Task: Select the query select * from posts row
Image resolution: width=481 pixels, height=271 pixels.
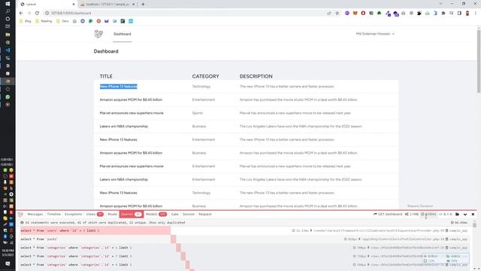Action: point(244,239)
